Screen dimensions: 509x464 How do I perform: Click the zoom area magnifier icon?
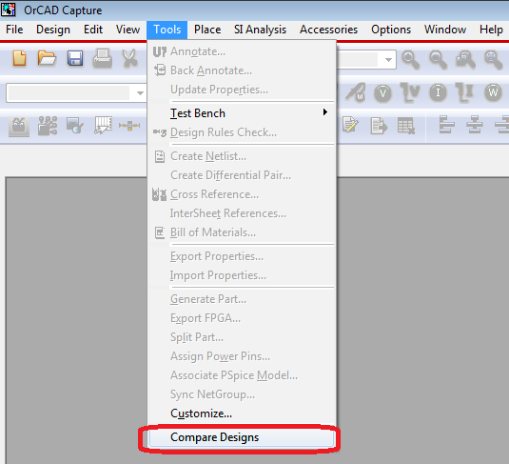(x=466, y=60)
